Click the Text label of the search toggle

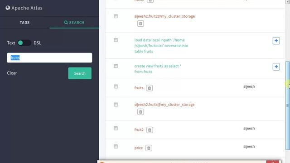pos(11,43)
